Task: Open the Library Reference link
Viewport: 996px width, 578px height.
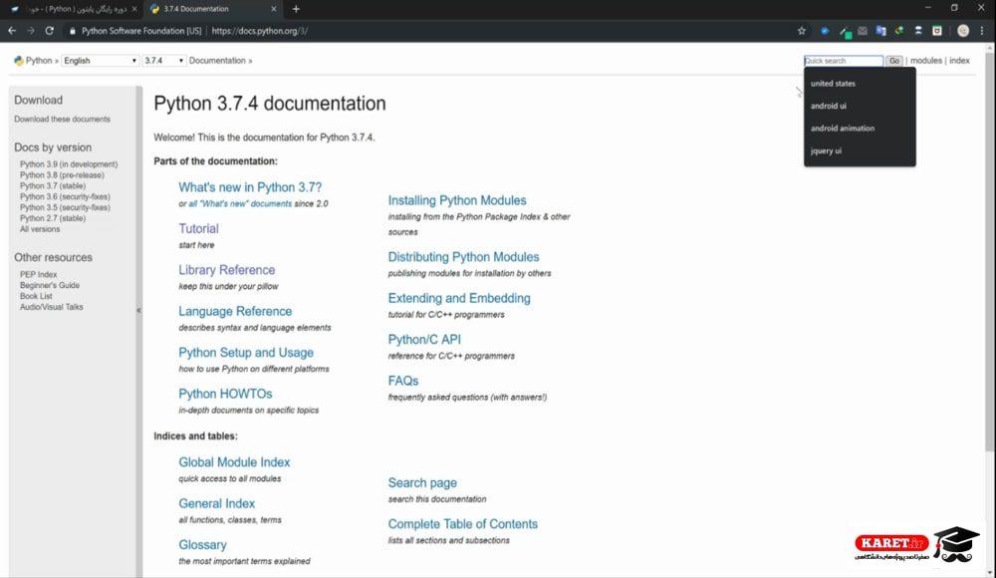Action: [x=227, y=270]
